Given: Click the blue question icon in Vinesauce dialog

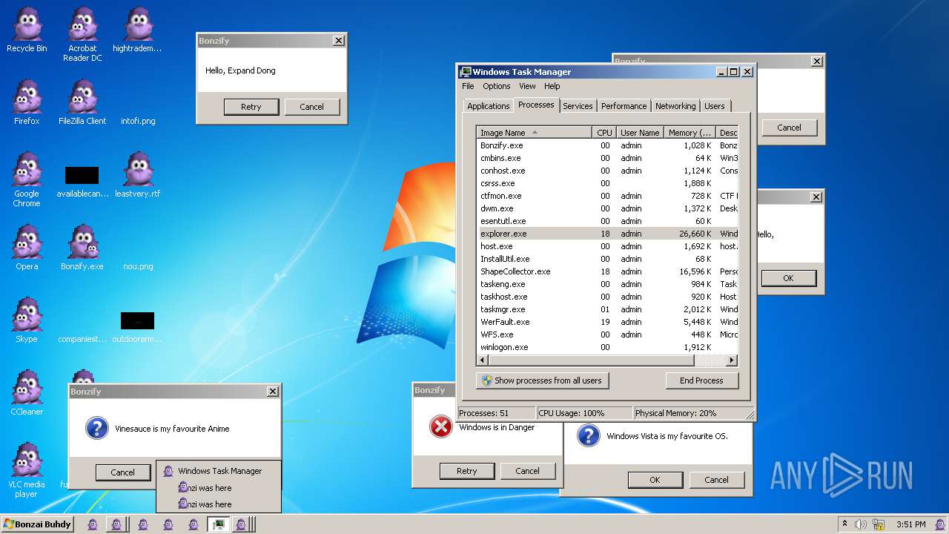Looking at the screenshot, I should coord(97,428).
